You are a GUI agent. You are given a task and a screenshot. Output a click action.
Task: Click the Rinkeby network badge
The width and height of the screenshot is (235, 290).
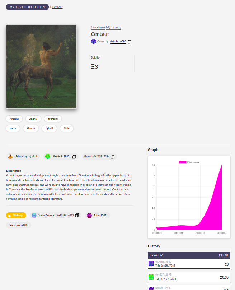click(16, 216)
